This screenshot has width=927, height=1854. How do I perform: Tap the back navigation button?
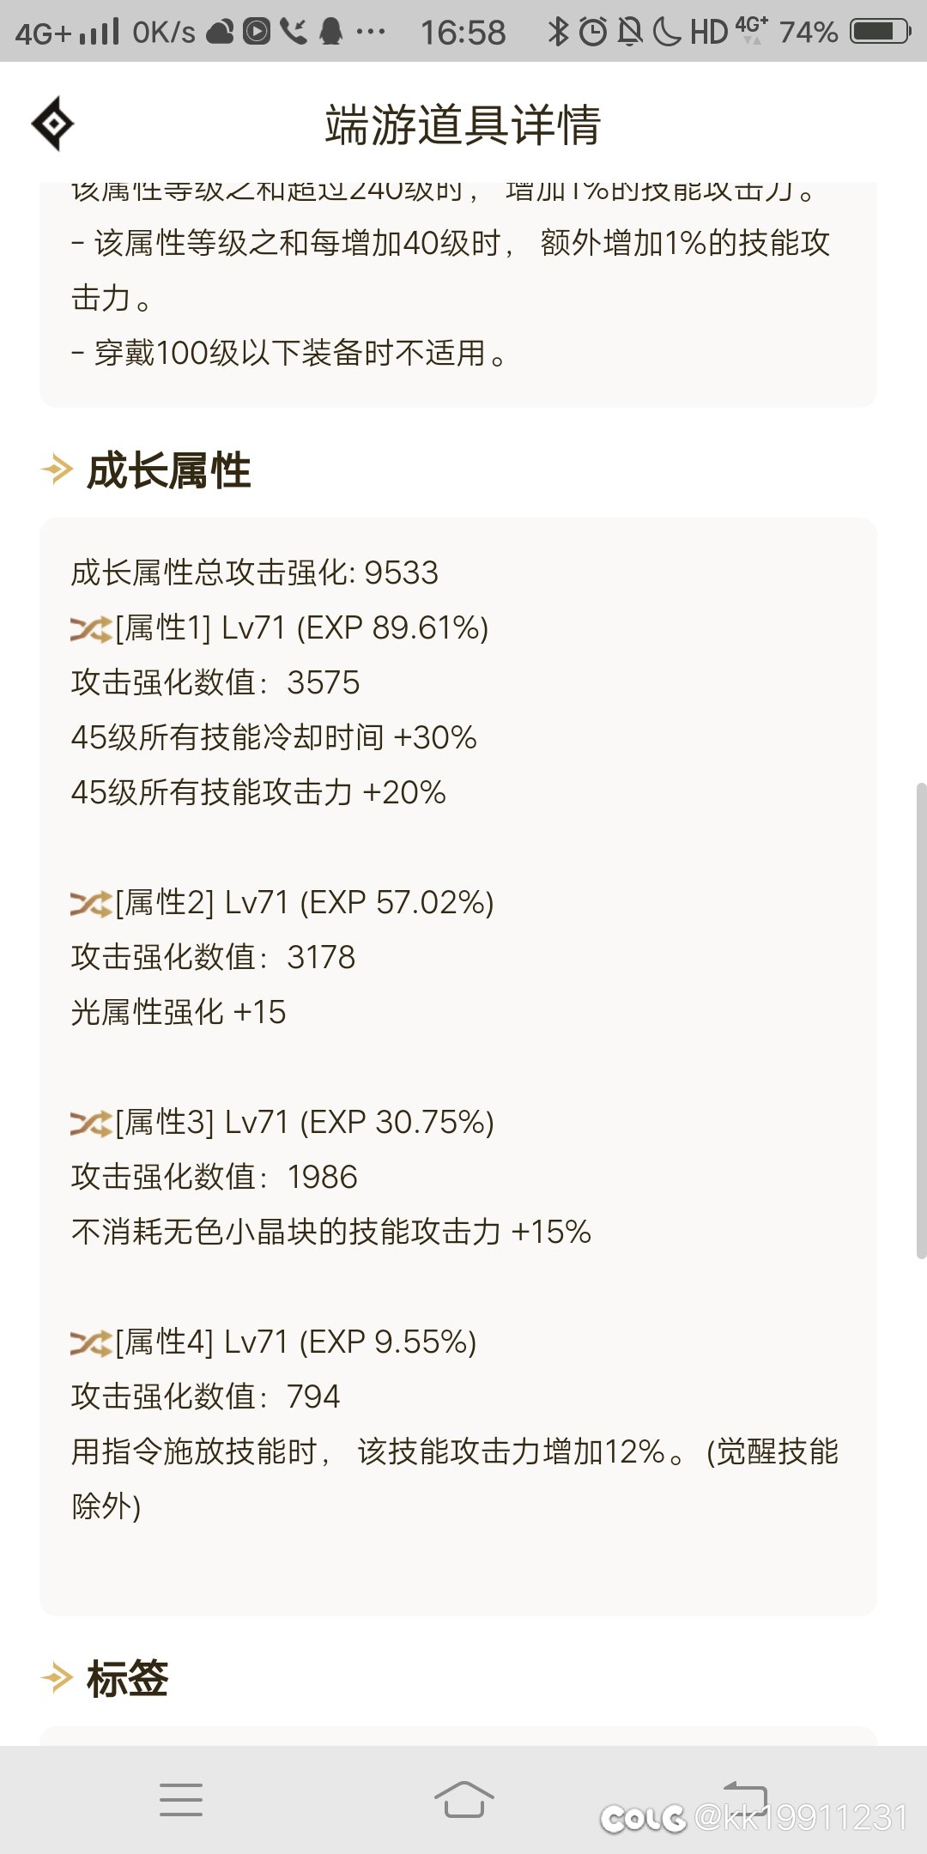coord(745,1796)
